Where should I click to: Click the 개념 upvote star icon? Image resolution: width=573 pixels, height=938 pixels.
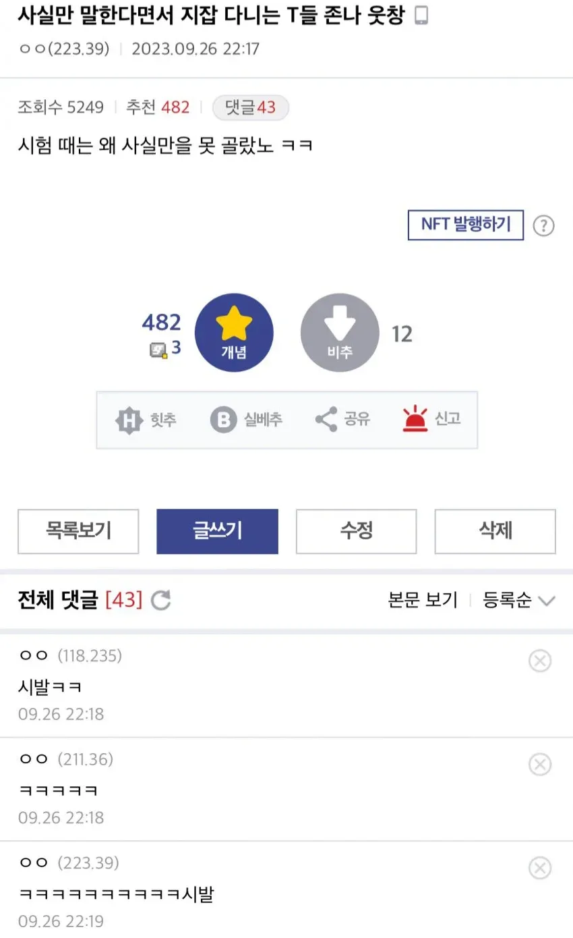pos(234,331)
